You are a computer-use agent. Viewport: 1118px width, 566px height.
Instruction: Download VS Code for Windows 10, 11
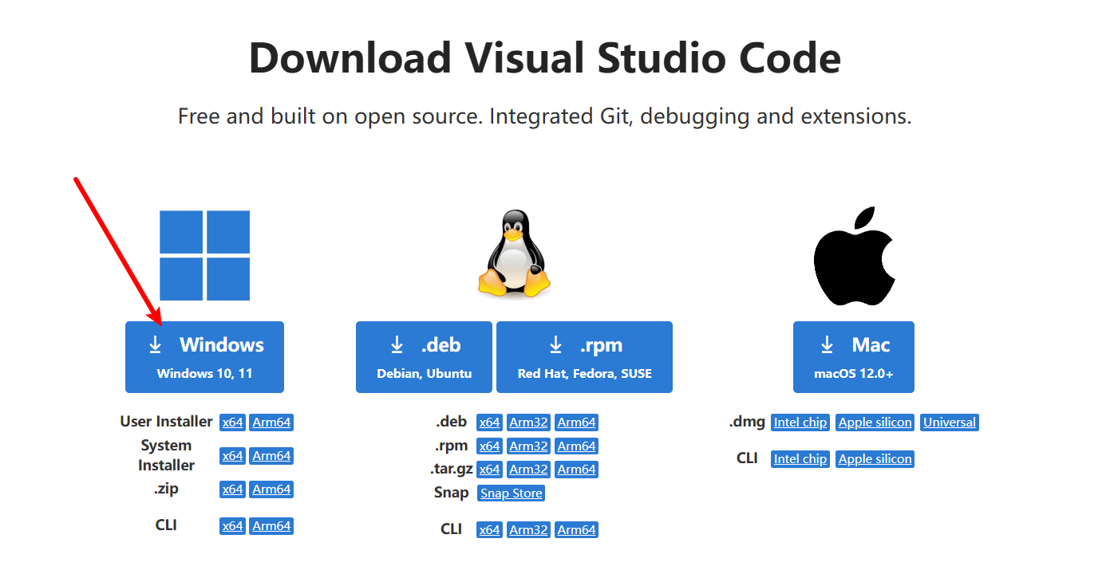(x=204, y=357)
